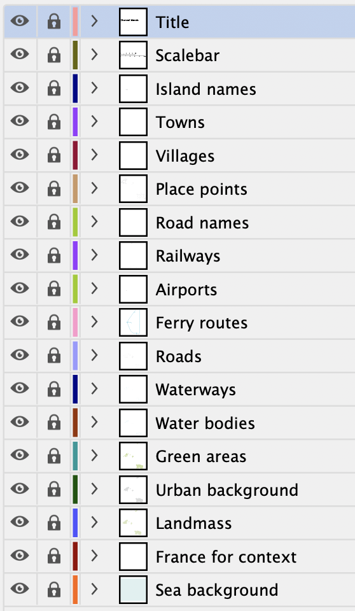Image resolution: width=355 pixels, height=611 pixels.
Task: Unlock the Railways layer
Action: click(x=54, y=256)
